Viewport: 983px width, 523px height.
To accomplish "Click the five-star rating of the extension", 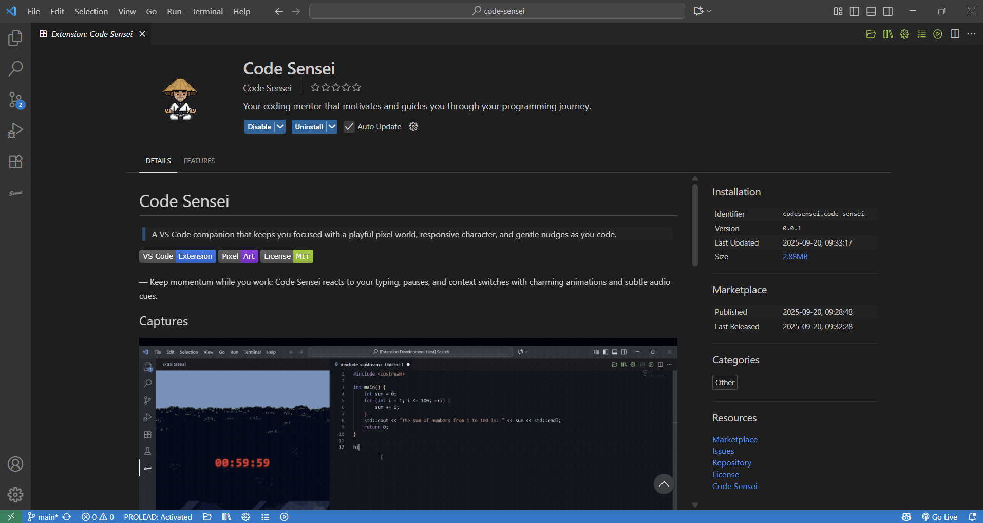I will [x=336, y=87].
